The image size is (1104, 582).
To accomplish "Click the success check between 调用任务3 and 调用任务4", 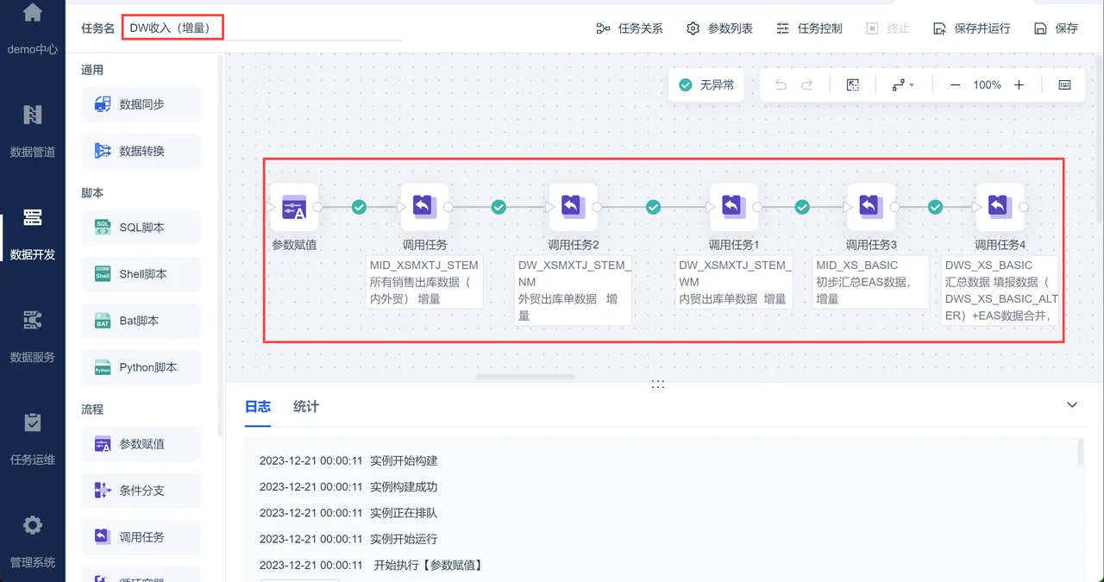I will pos(935,207).
